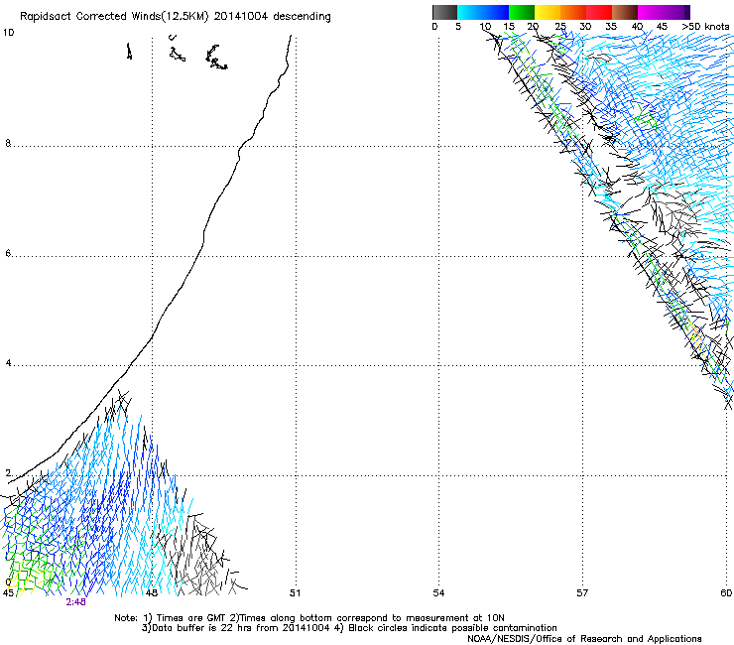Click the latitude label '2' on left axis
Viewport: 734px width, 645px height.
point(8,472)
